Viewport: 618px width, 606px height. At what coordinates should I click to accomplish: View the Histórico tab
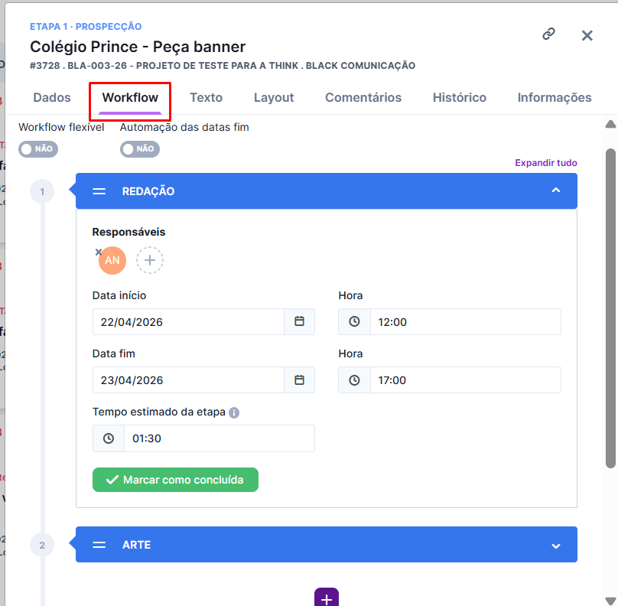click(460, 97)
